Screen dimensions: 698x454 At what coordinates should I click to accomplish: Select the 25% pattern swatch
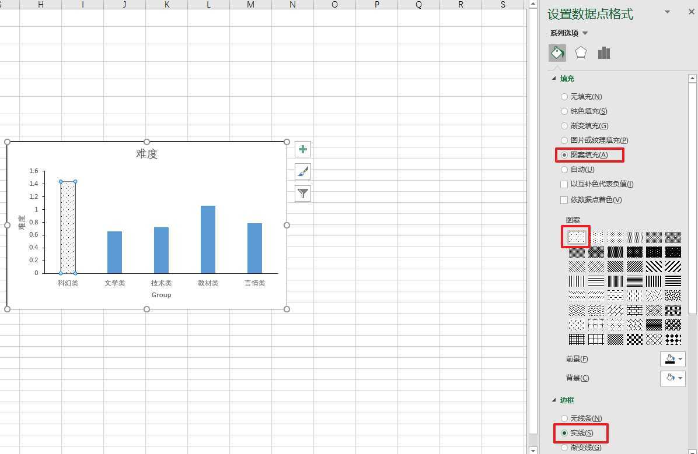[x=634, y=237]
